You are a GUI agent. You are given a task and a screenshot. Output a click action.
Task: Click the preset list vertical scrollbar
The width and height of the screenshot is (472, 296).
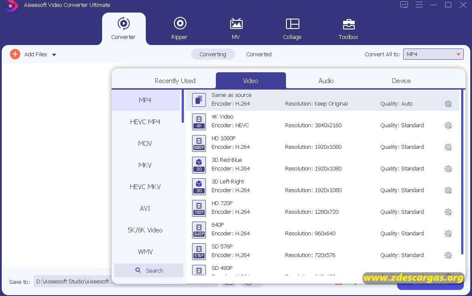coord(462,172)
